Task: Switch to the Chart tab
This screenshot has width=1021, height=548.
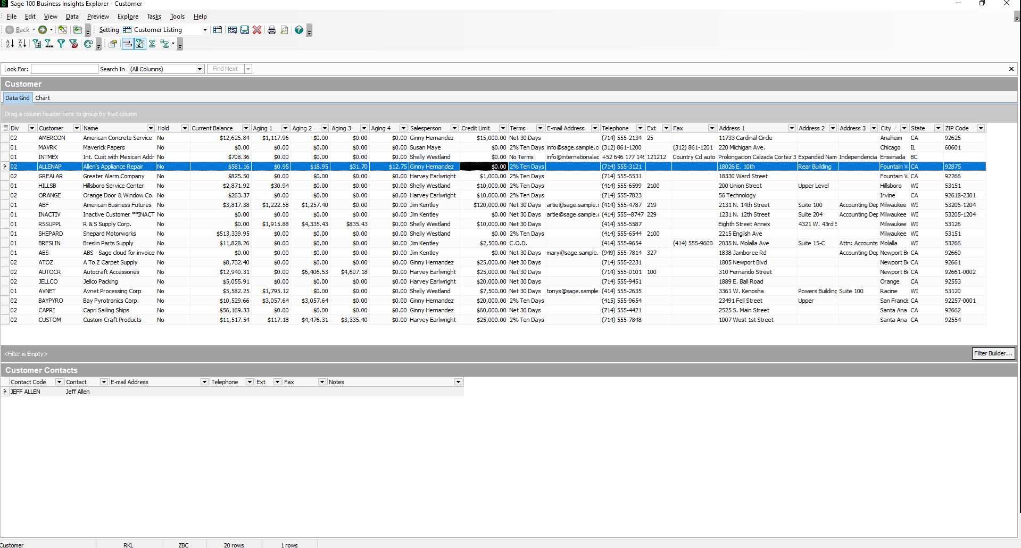Action: pos(43,97)
